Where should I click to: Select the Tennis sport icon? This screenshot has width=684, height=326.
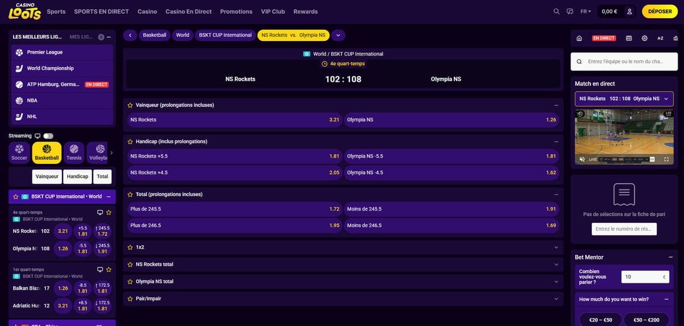click(x=74, y=152)
